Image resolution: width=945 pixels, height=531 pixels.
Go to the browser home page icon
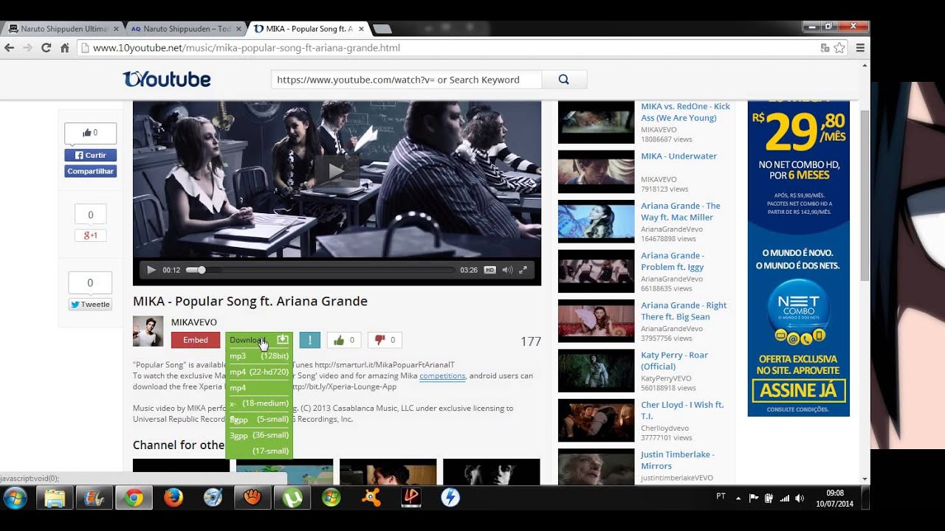[64, 48]
